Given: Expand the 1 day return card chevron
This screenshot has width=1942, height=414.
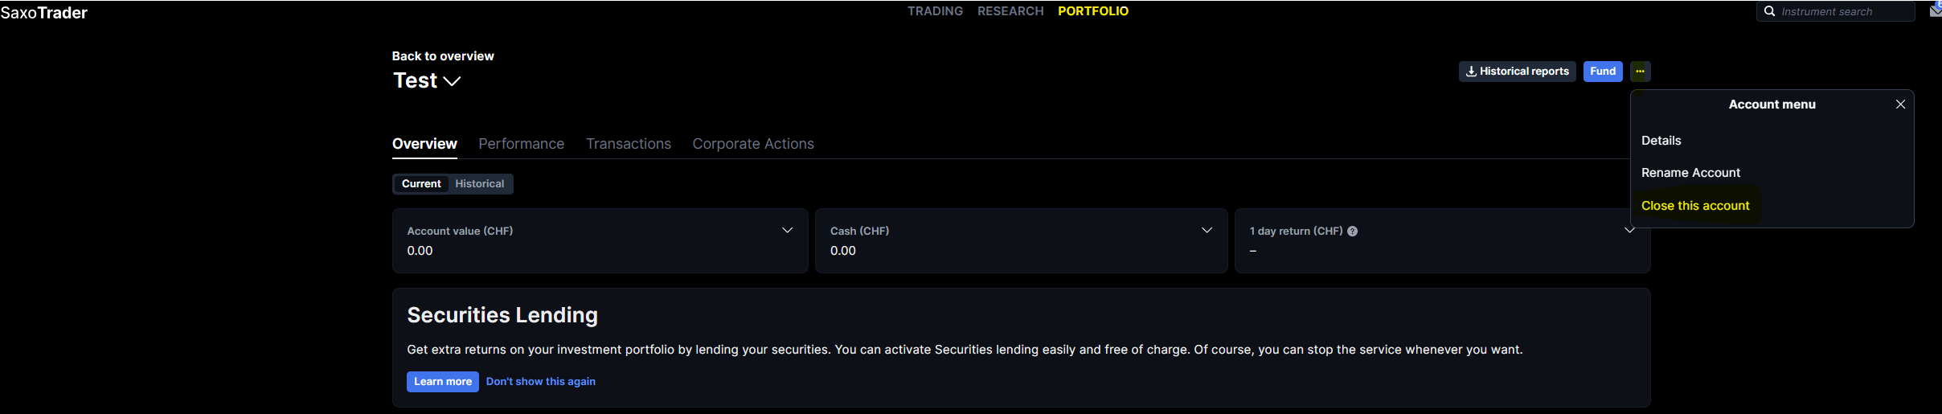Looking at the screenshot, I should pyautogui.click(x=1629, y=231).
